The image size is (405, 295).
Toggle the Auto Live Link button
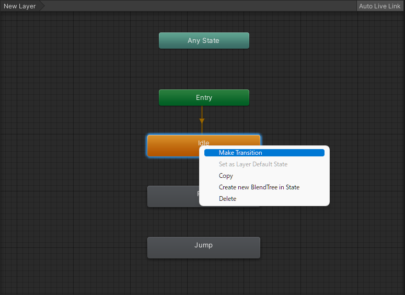point(379,6)
